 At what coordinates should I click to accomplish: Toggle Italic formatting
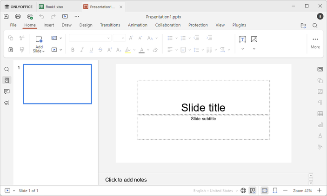[82, 50]
